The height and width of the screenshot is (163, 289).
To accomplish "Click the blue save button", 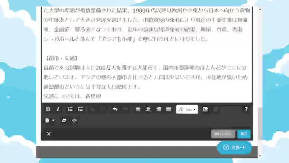I will pyautogui.click(x=244, y=134).
